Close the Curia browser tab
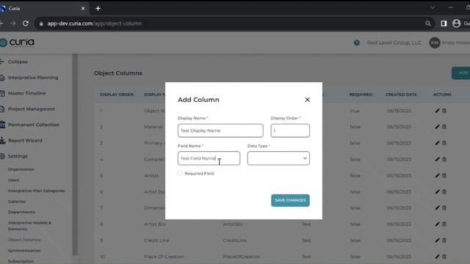The image size is (470, 264). point(83,8)
